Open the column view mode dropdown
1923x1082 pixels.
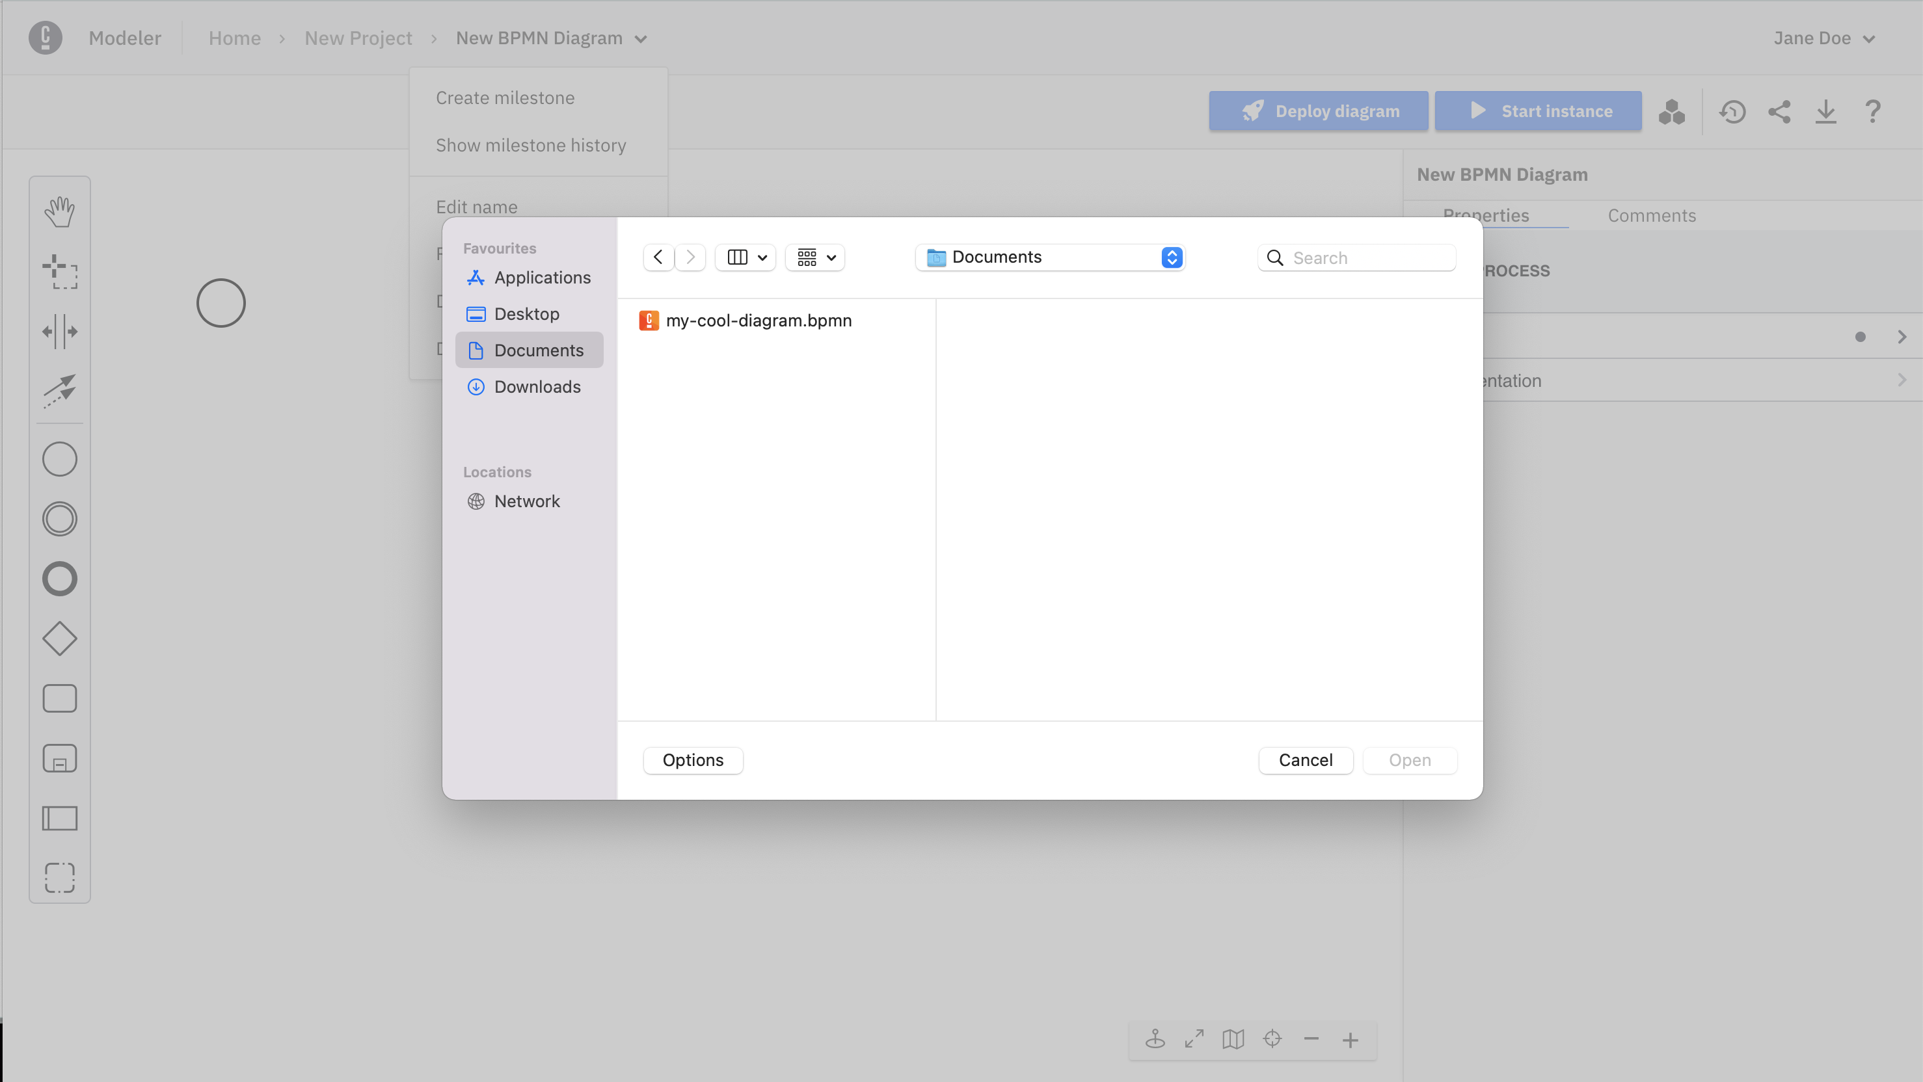746,257
